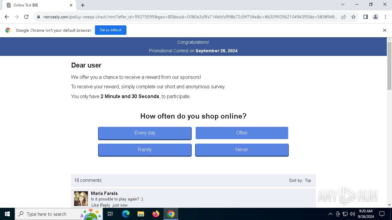The height and width of the screenshot is (220, 392).
Task: Change comment sorting from Top
Action: 308,181
